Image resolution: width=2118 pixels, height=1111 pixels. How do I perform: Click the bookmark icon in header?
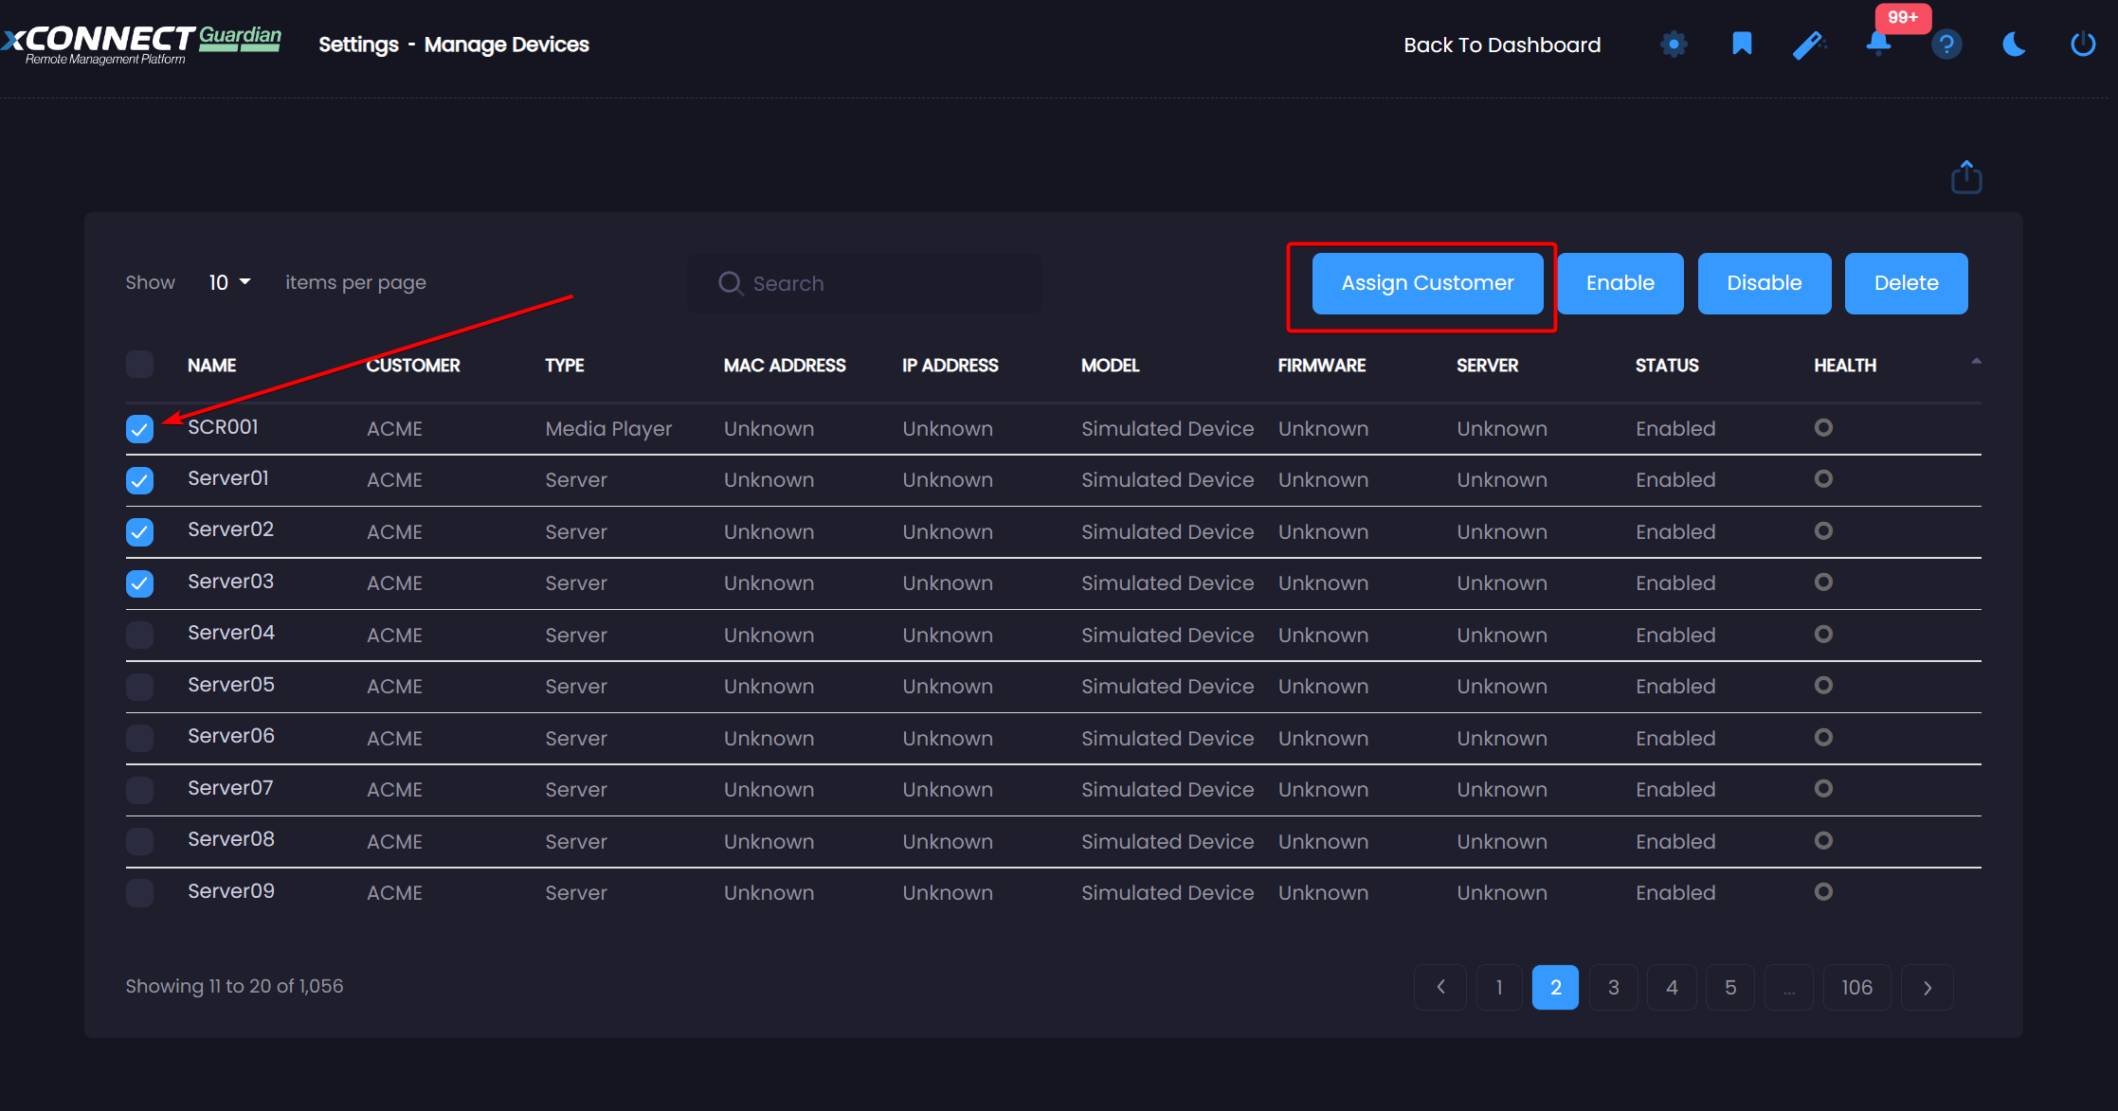click(x=1742, y=44)
